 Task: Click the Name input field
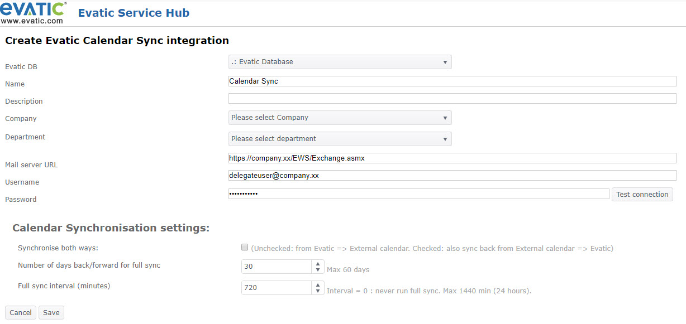pyautogui.click(x=452, y=81)
